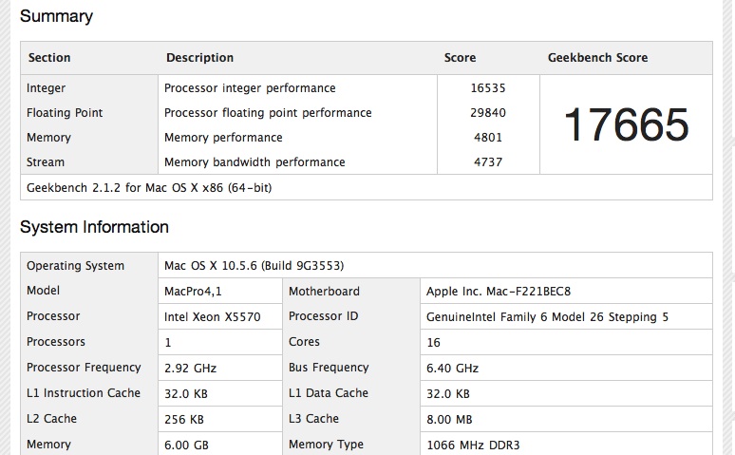Click the Score column header
The height and width of the screenshot is (455, 735).
(x=460, y=58)
